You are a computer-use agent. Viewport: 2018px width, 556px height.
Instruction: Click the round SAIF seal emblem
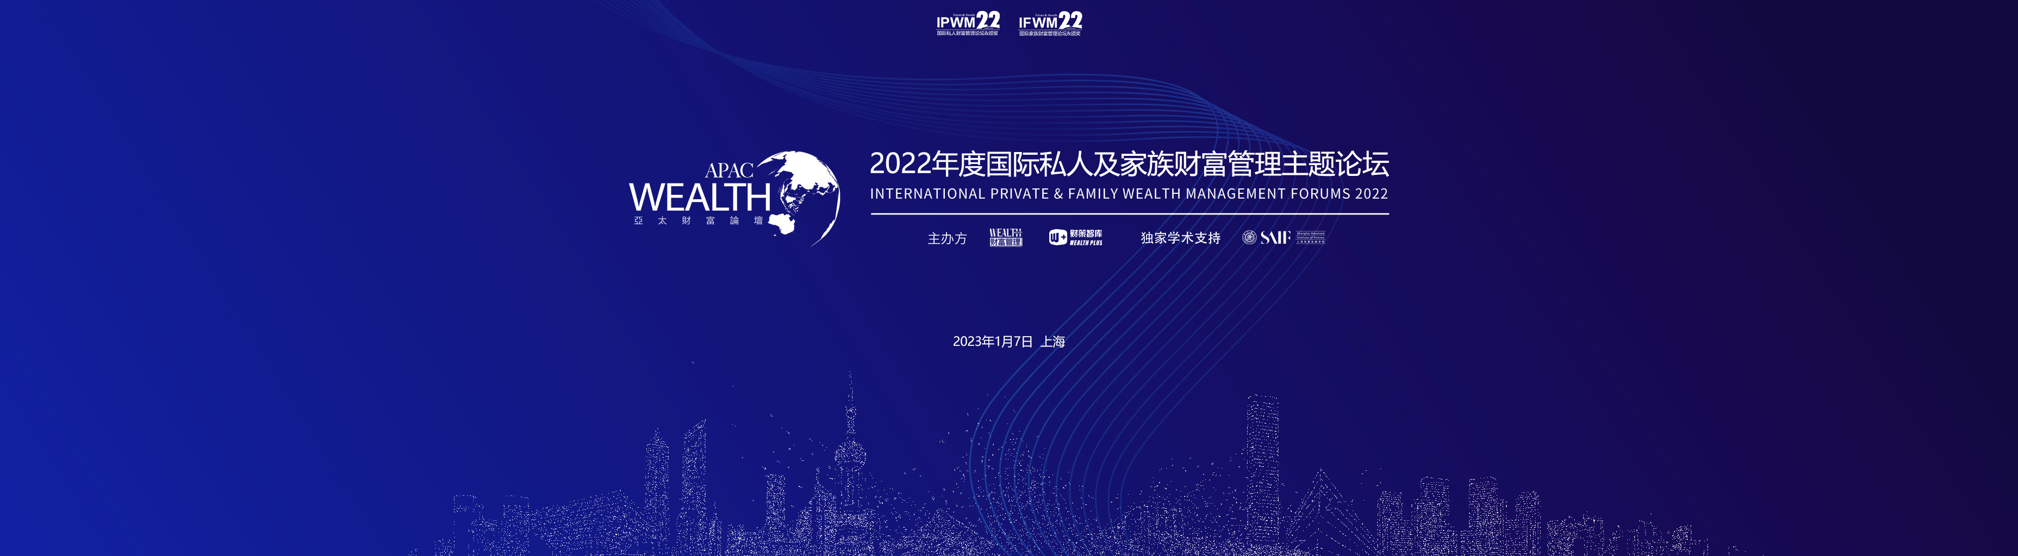point(1249,238)
